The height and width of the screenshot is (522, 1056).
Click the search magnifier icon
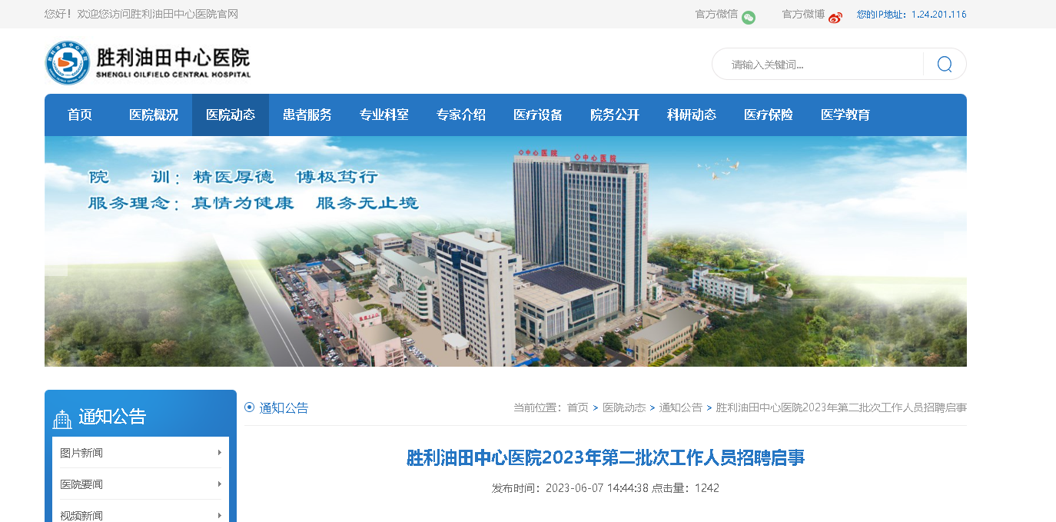[945, 64]
